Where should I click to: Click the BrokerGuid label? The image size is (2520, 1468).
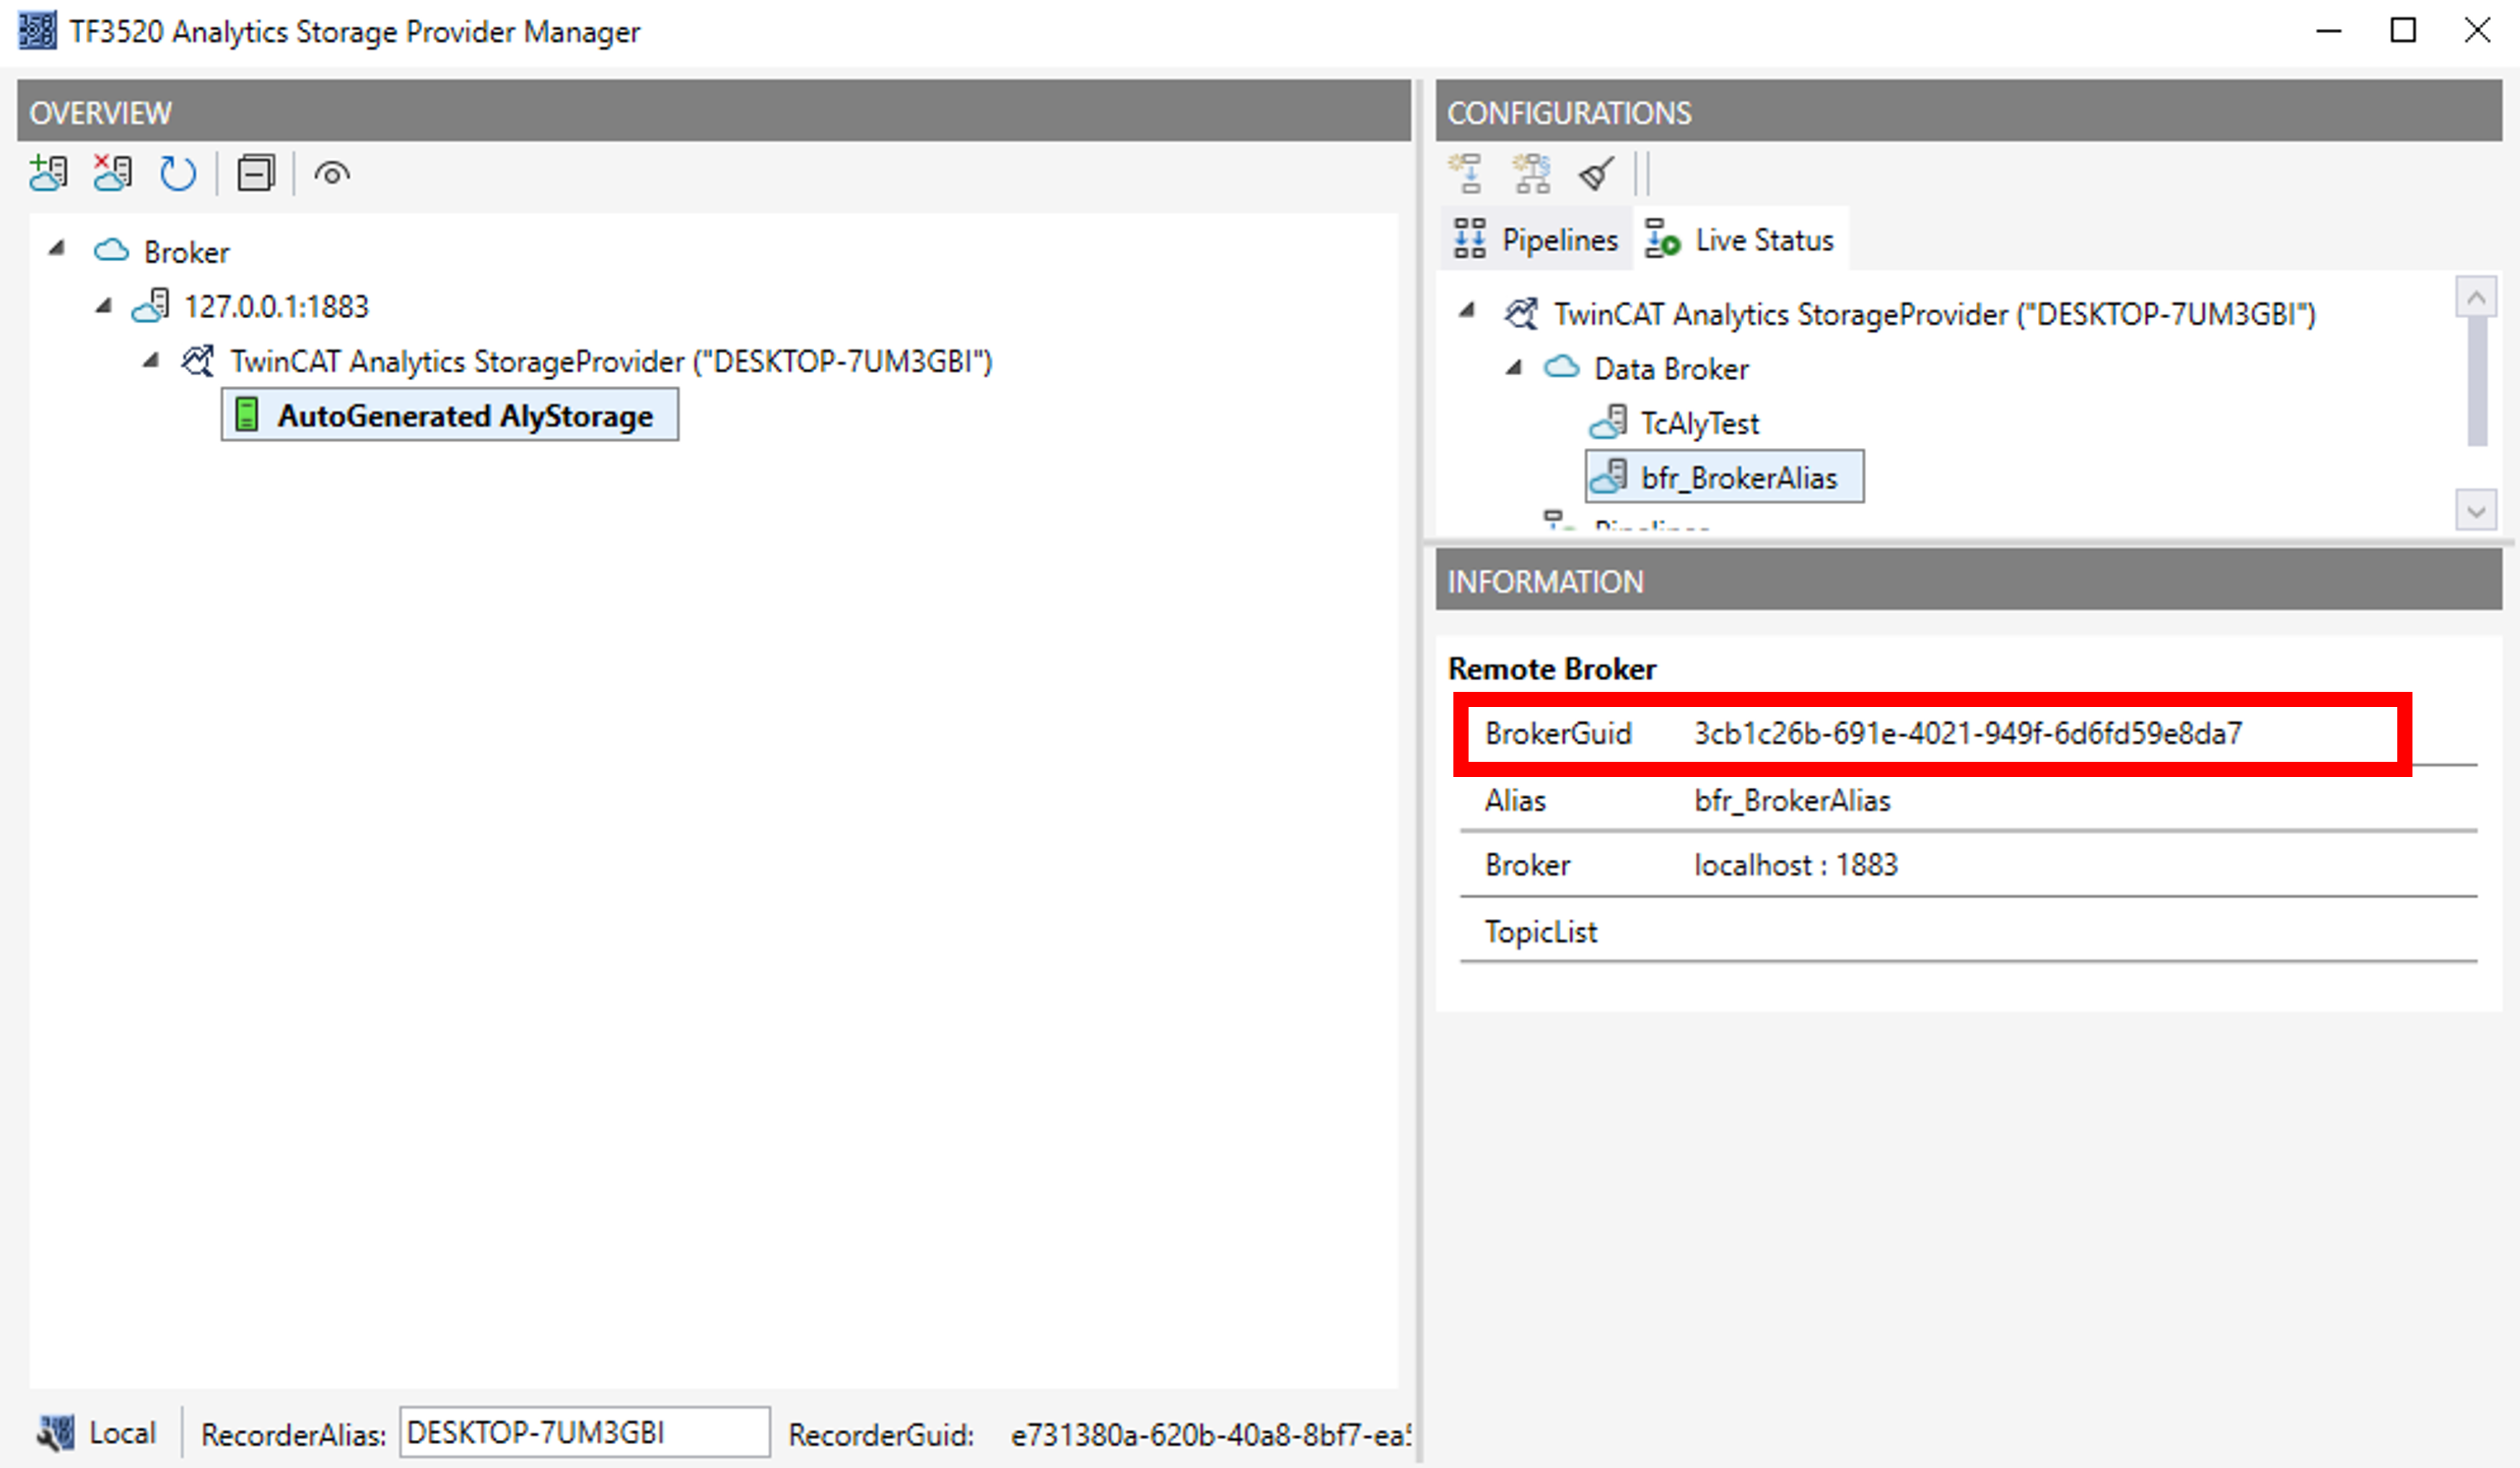coord(1558,734)
